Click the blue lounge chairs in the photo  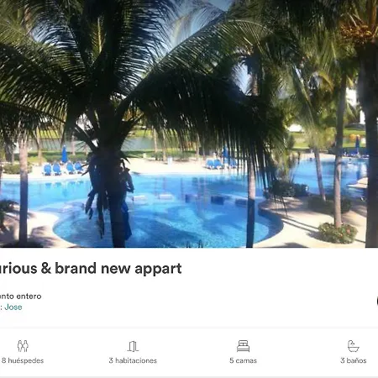(x=63, y=169)
